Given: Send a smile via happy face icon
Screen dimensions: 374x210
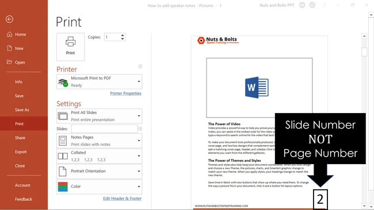Looking at the screenshot, I should click(302, 5).
